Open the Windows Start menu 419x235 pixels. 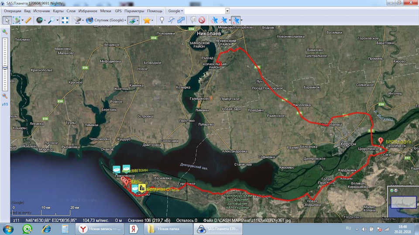click(8, 229)
